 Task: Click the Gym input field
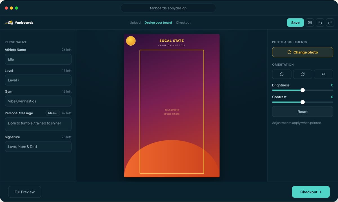[38, 101]
